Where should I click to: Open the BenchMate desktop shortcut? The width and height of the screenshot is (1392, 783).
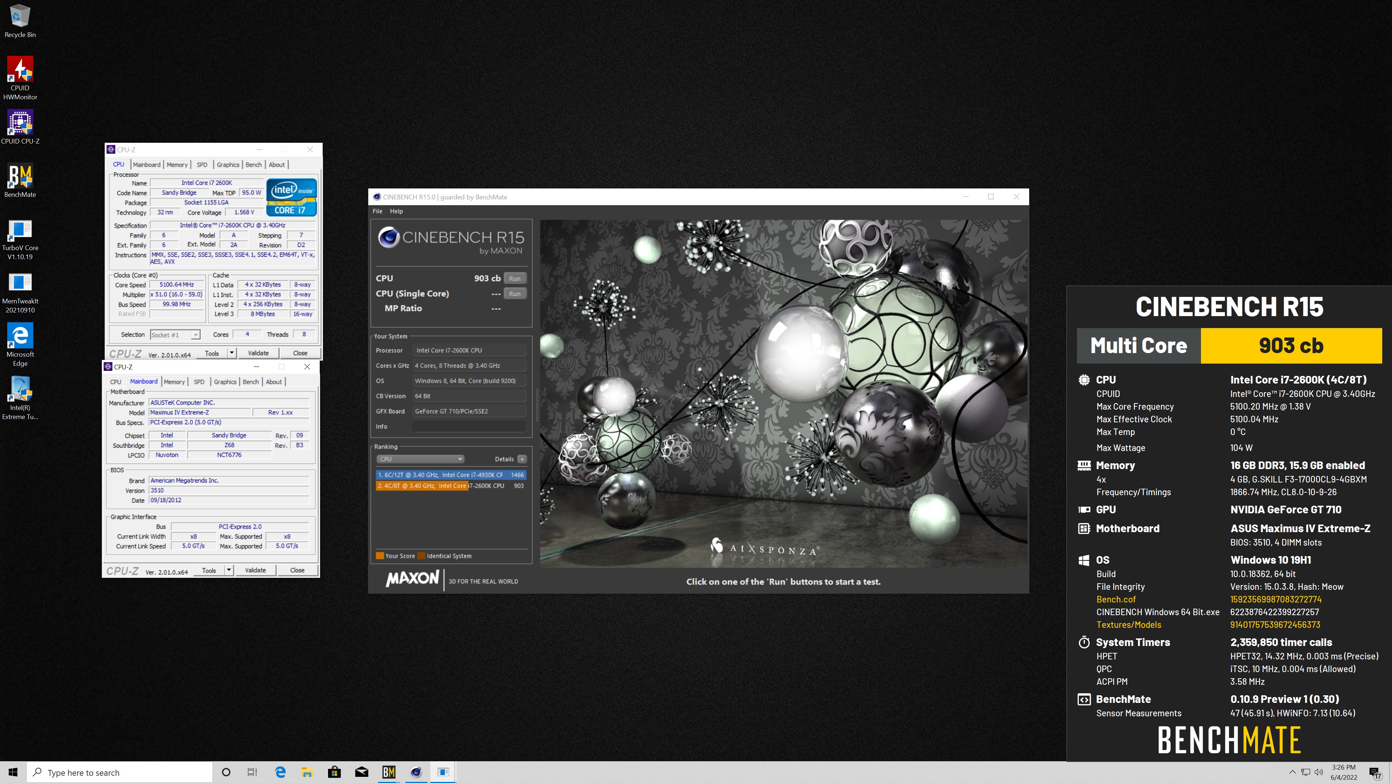tap(20, 181)
